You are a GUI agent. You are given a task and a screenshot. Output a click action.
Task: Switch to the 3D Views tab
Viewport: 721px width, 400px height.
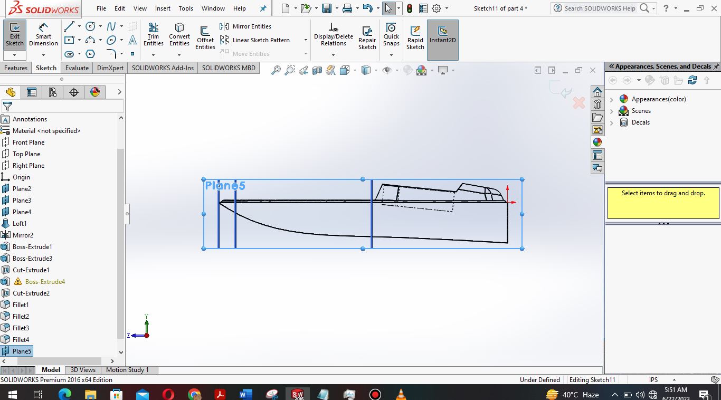click(x=83, y=370)
